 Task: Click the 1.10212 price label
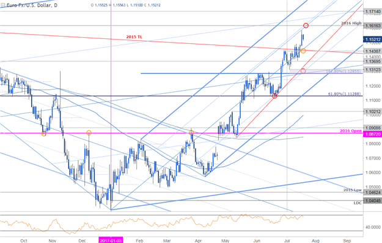(x=372, y=111)
